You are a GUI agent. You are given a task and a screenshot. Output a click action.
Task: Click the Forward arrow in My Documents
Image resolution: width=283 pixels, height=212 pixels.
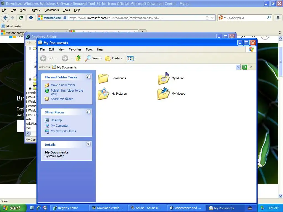click(x=65, y=58)
